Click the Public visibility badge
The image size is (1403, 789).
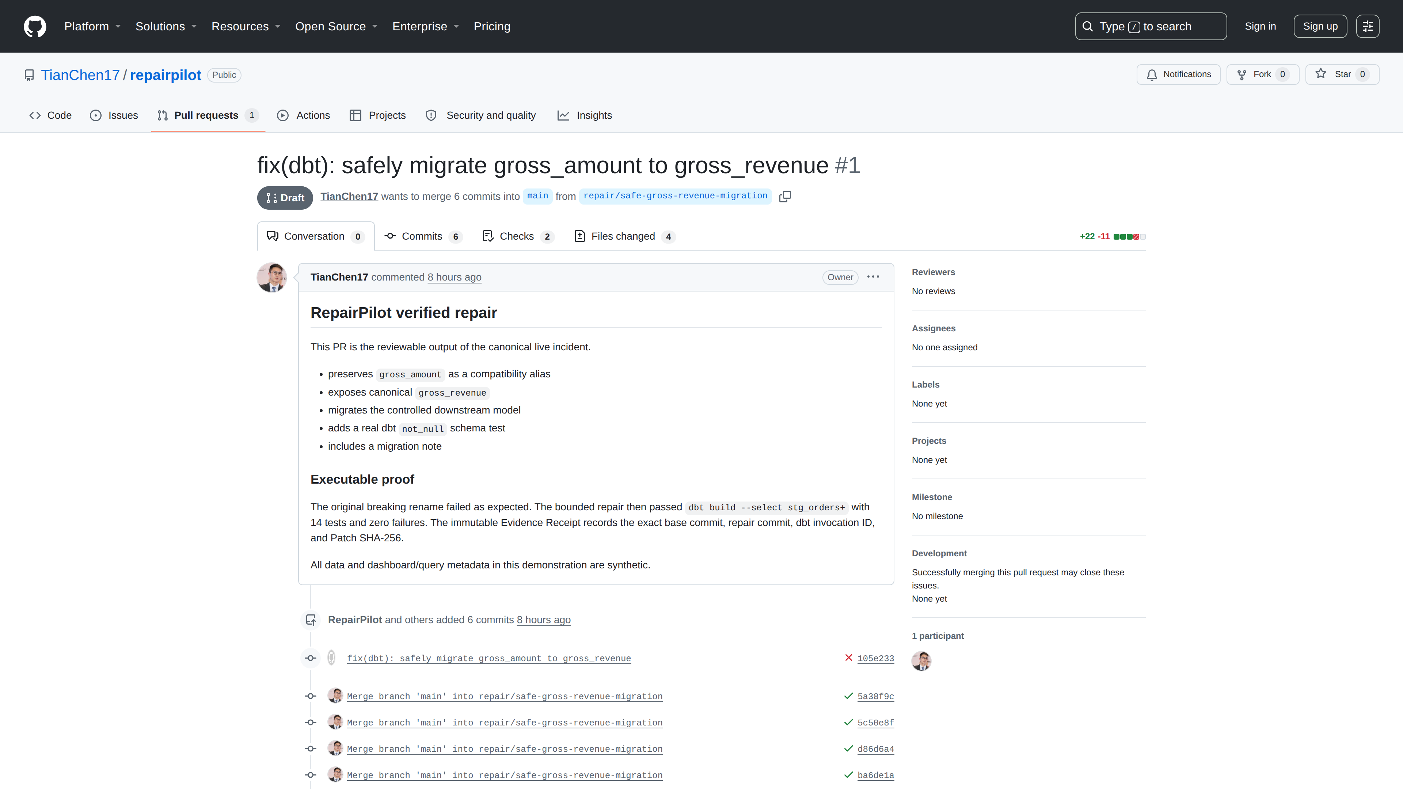coord(224,75)
